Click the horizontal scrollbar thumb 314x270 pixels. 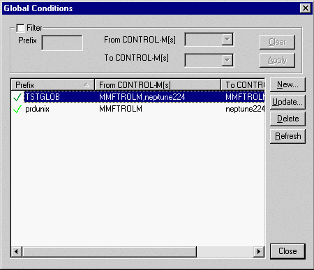110,251
